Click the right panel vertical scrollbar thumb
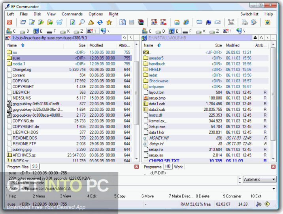This screenshot has height=214, width=283. (273, 94)
